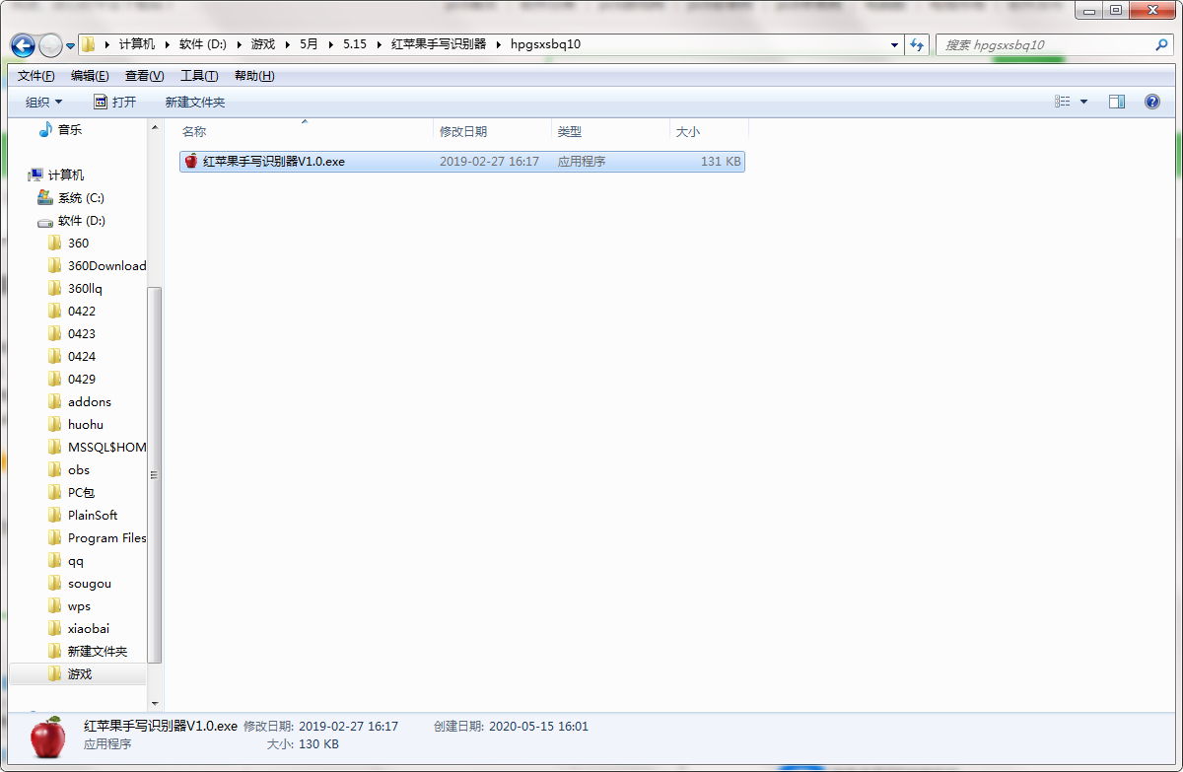This screenshot has width=1183, height=772.
Task: Open the 查看(V) menu
Action: click(x=144, y=76)
